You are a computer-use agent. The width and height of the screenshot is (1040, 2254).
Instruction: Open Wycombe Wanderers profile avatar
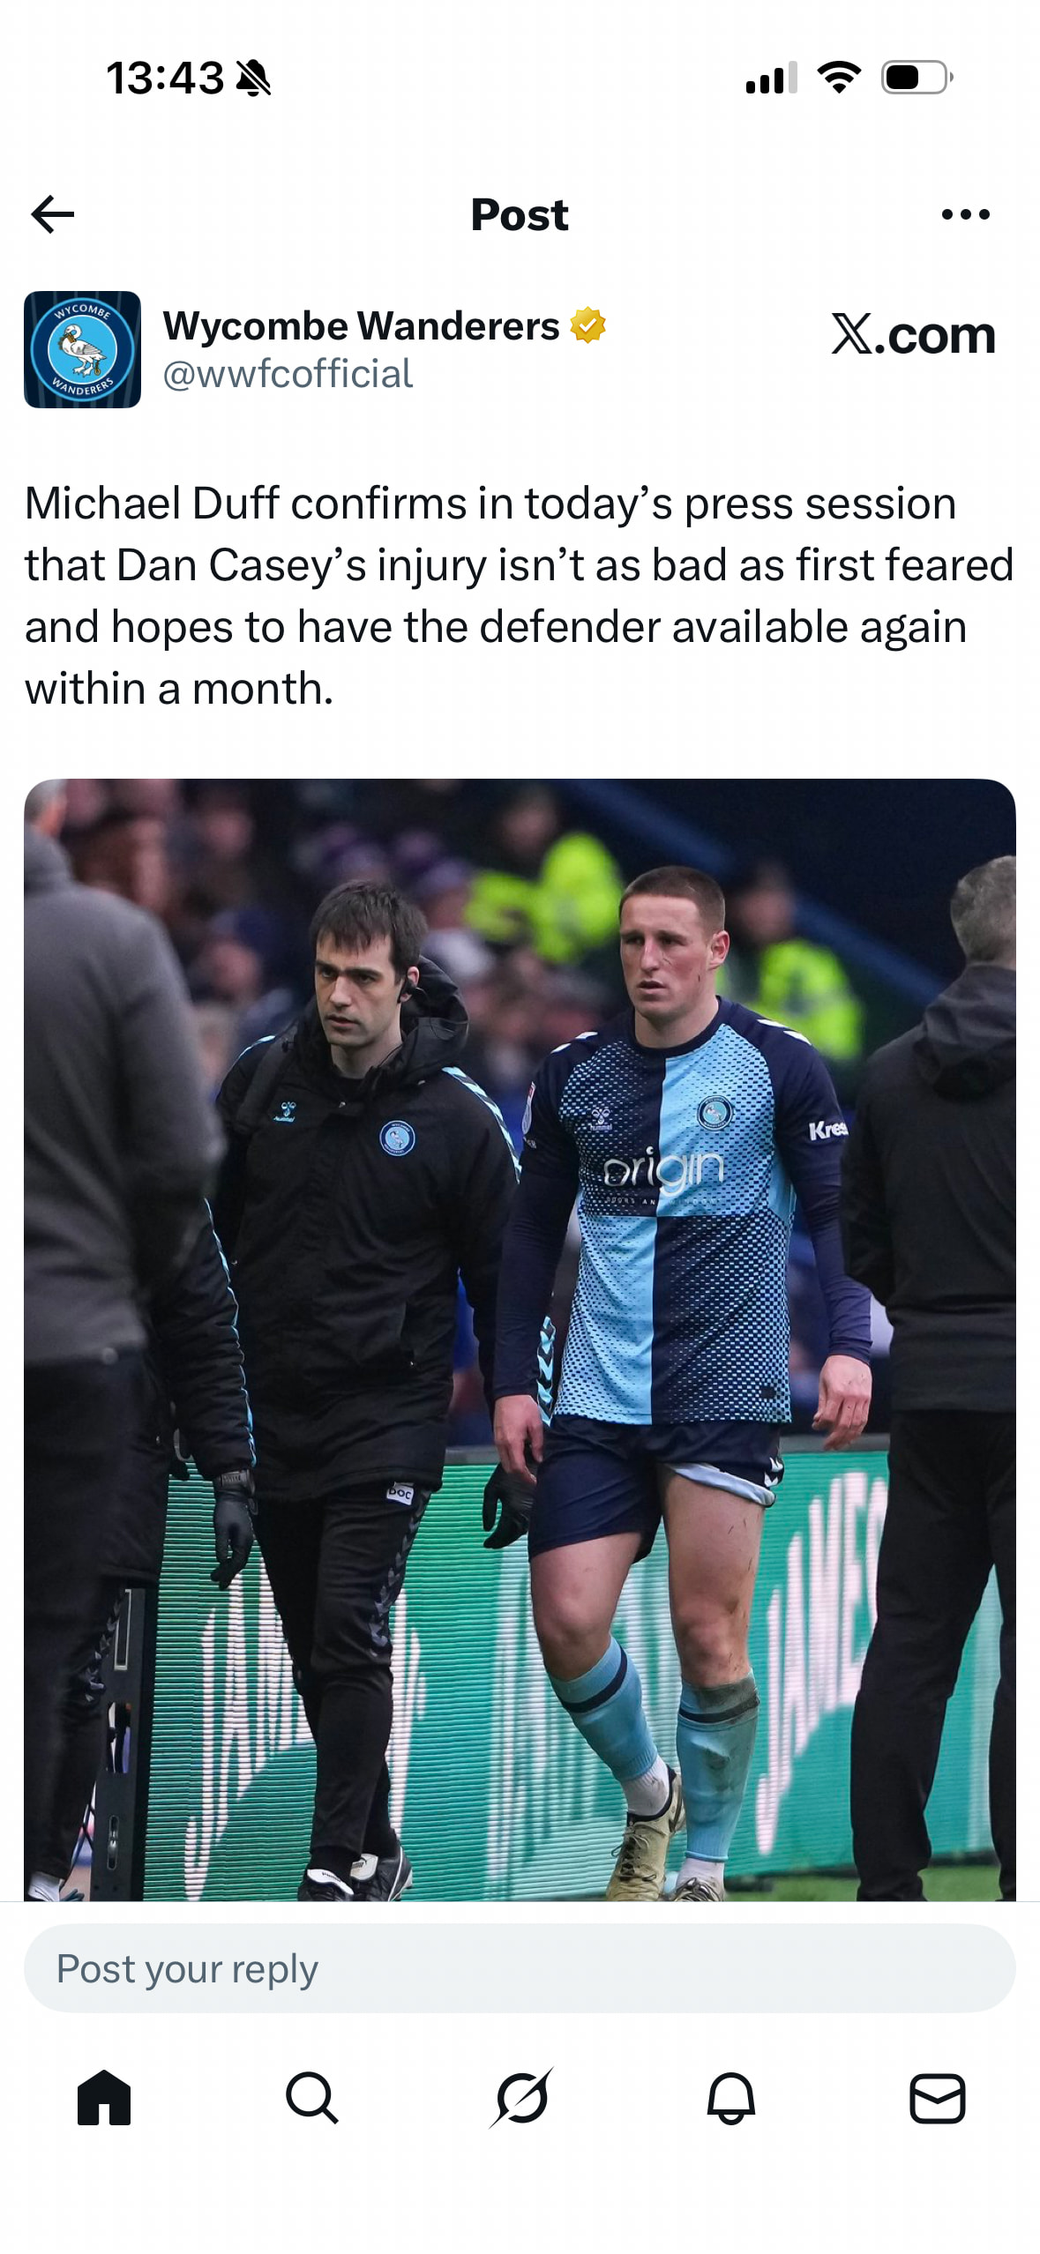(x=82, y=349)
